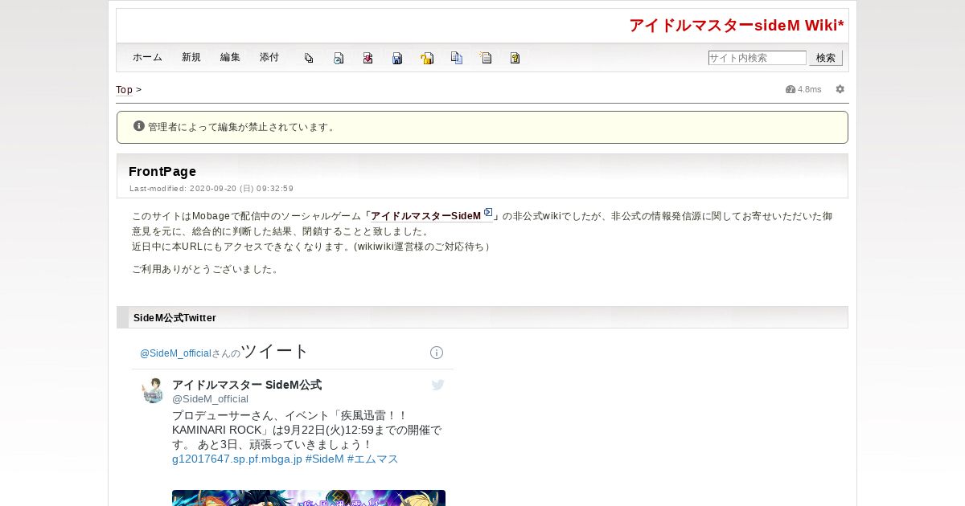This screenshot has height=506, width=965.
Task: Click the page icon with red arrow
Action: tap(368, 58)
